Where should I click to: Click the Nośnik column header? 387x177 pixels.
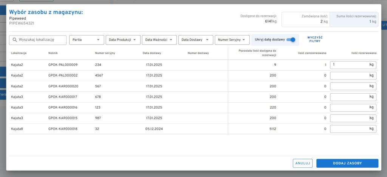pos(53,53)
